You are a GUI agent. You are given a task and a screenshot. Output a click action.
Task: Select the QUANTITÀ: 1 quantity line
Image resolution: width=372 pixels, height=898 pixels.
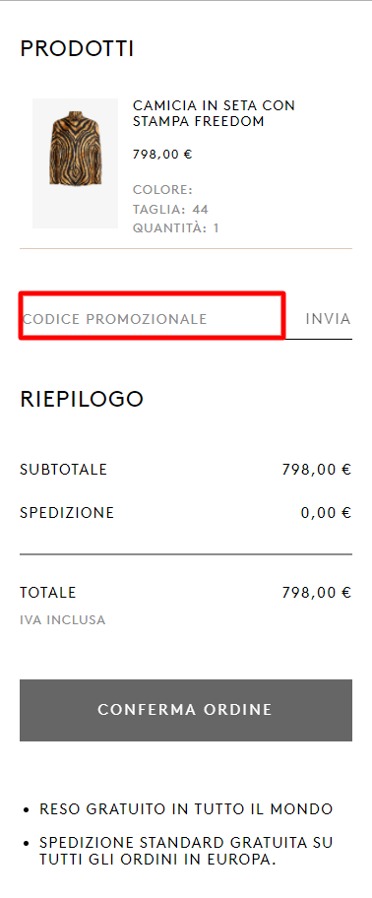(176, 227)
